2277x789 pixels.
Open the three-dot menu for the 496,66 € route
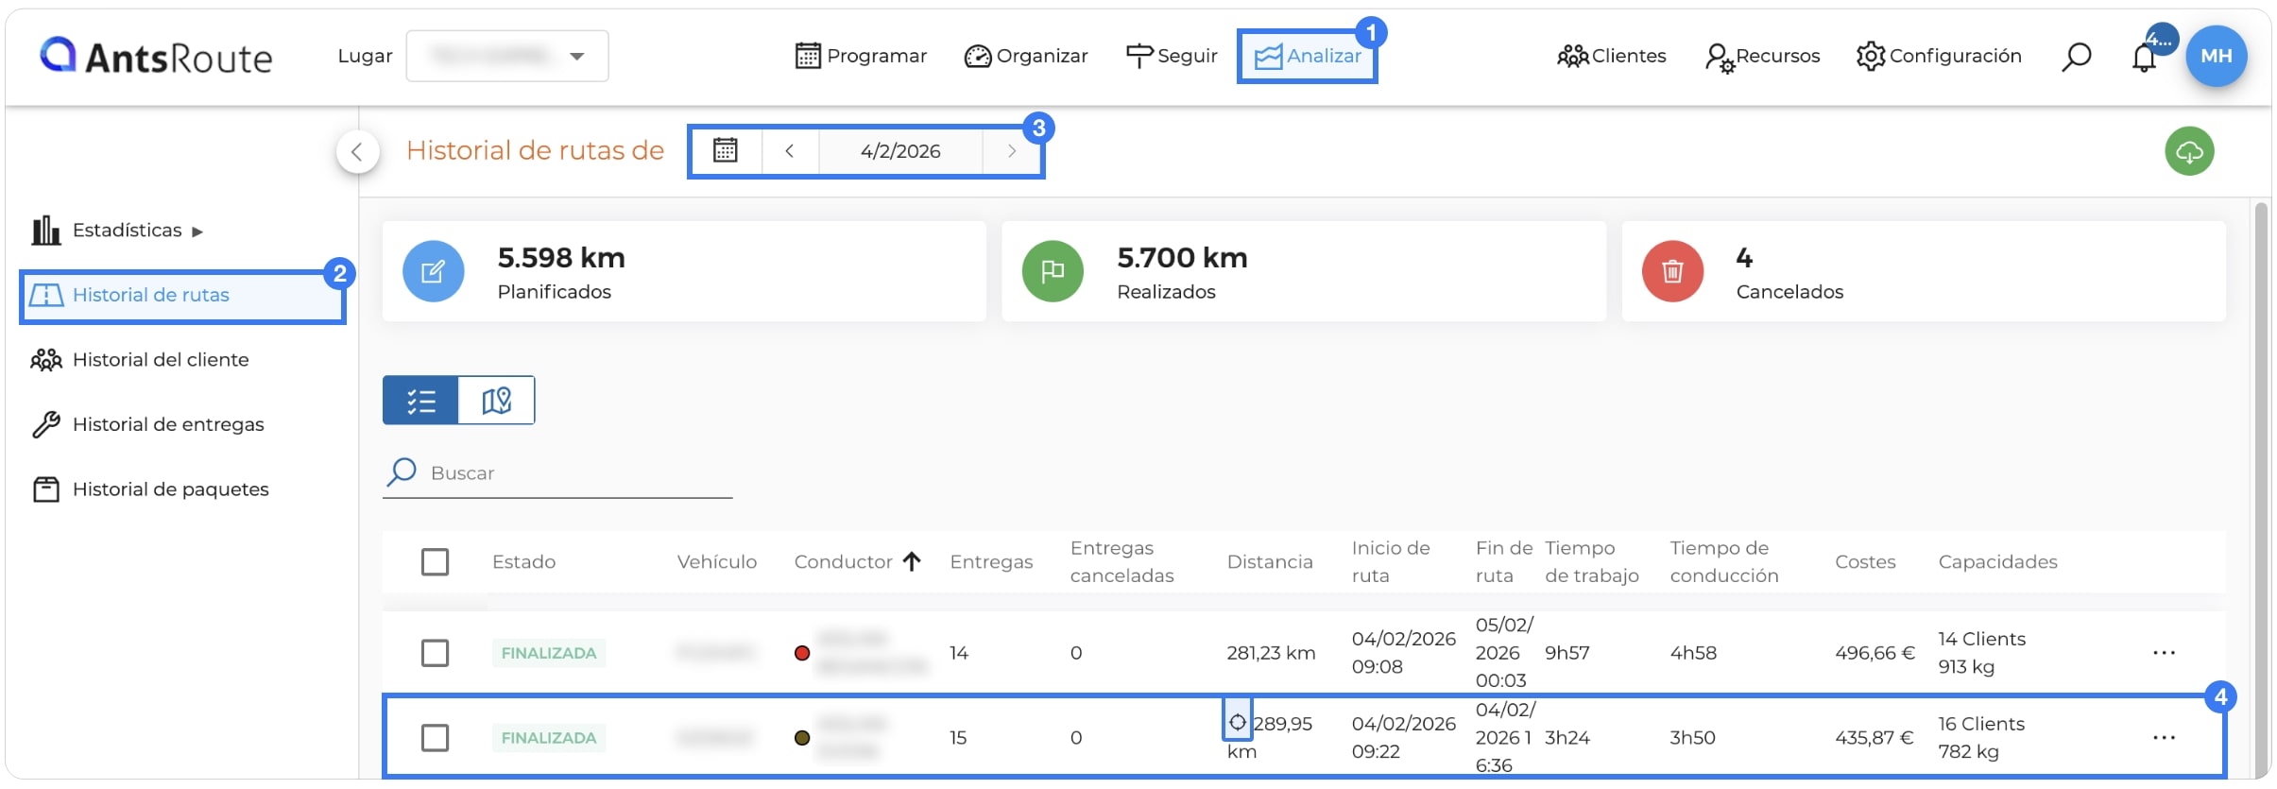(x=2164, y=653)
